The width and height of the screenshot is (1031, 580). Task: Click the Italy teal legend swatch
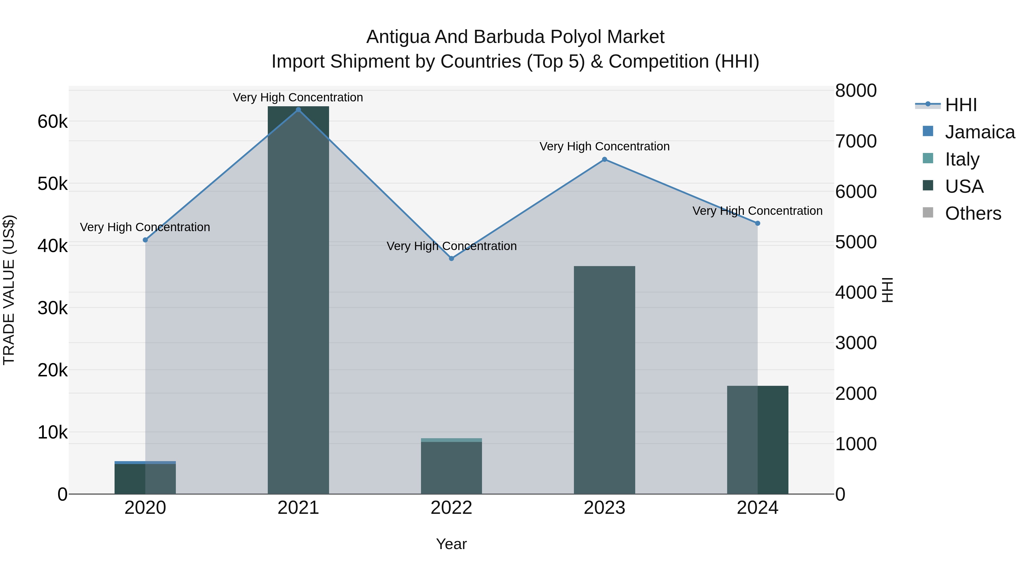point(928,158)
